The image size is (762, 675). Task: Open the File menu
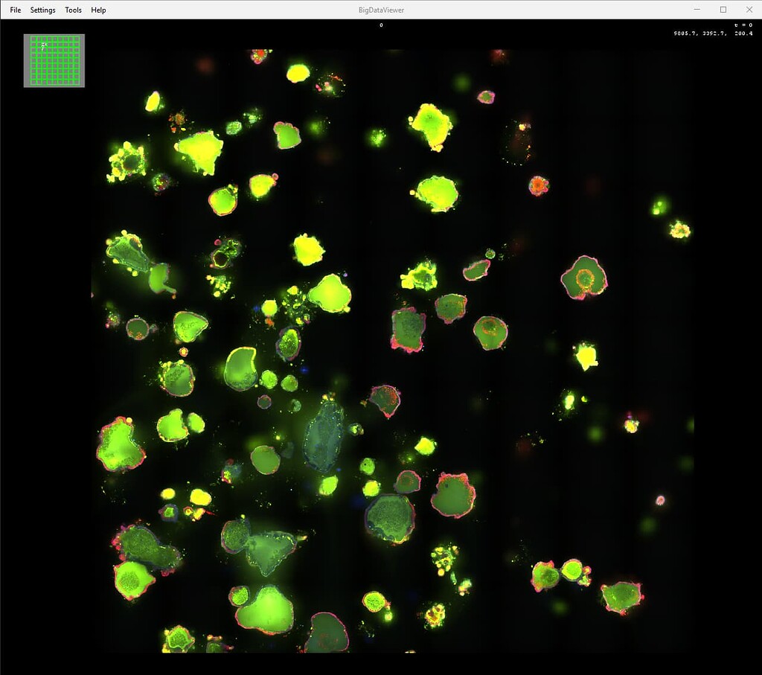(14, 10)
